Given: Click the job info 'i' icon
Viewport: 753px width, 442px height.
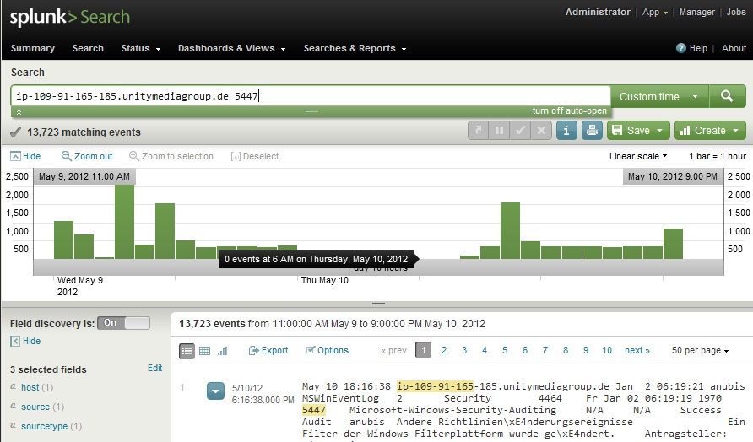Looking at the screenshot, I should click(x=566, y=131).
